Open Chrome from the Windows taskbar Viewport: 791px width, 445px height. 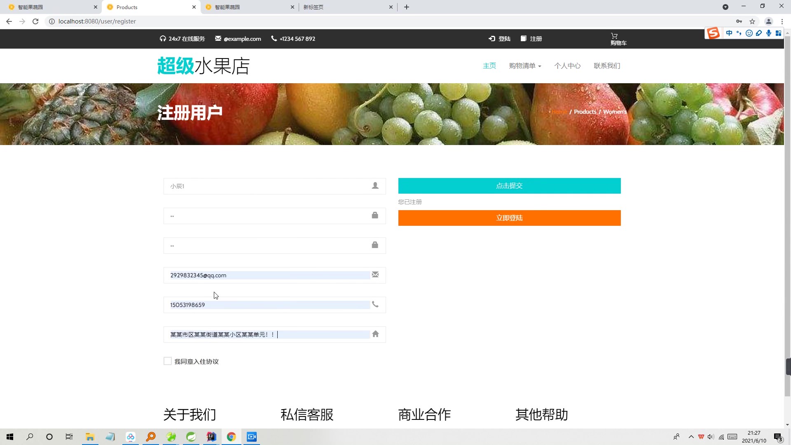[231, 437]
